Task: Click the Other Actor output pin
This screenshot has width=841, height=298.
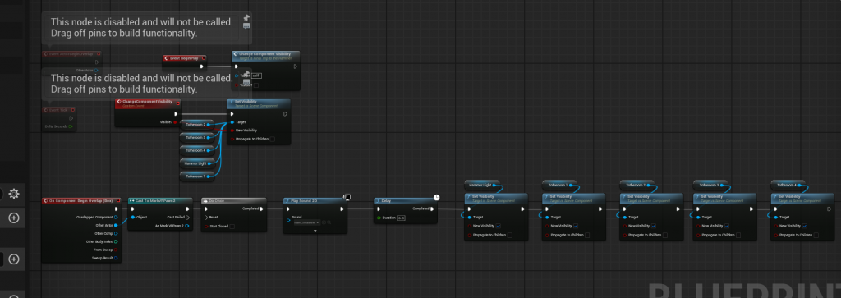Action: (x=117, y=225)
